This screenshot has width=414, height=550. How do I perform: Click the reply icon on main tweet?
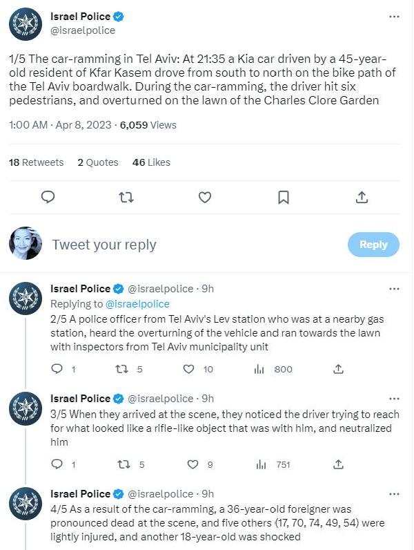click(x=48, y=197)
